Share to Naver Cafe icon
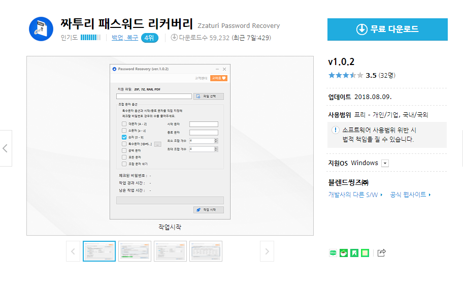The height and width of the screenshot is (287, 463). point(343,253)
